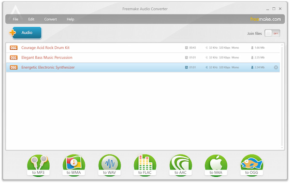Remove Energetic Electronic Synthesizer with the X icon
This screenshot has height=183, width=290.
coord(276,68)
